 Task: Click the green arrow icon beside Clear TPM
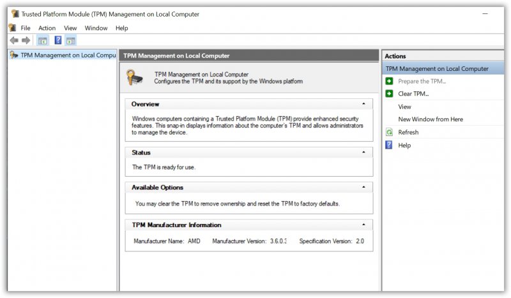point(389,94)
